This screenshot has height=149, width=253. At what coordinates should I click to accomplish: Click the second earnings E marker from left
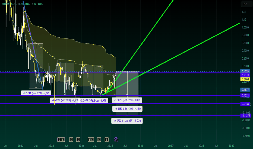click(63, 140)
